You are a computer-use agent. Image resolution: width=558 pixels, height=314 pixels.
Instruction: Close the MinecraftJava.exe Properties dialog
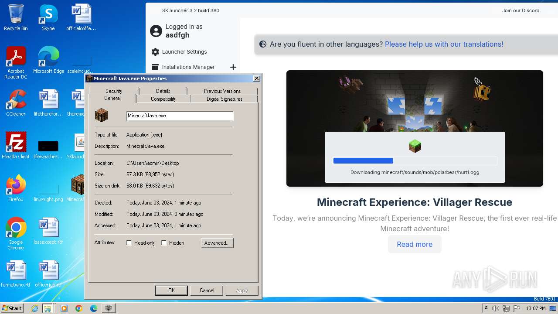tap(257, 78)
